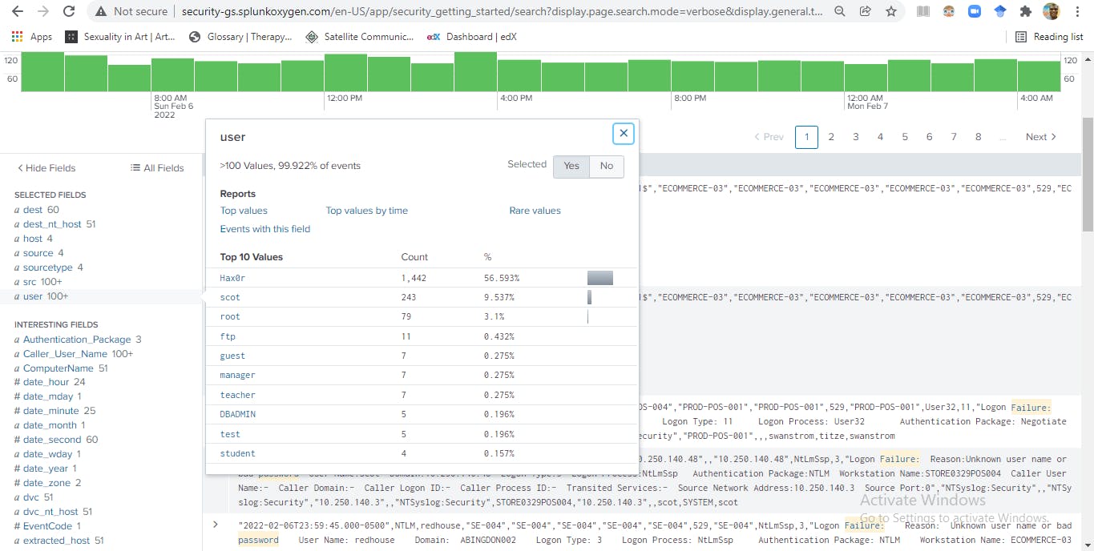
Task: Go back with browser back arrow
Action: (17, 12)
